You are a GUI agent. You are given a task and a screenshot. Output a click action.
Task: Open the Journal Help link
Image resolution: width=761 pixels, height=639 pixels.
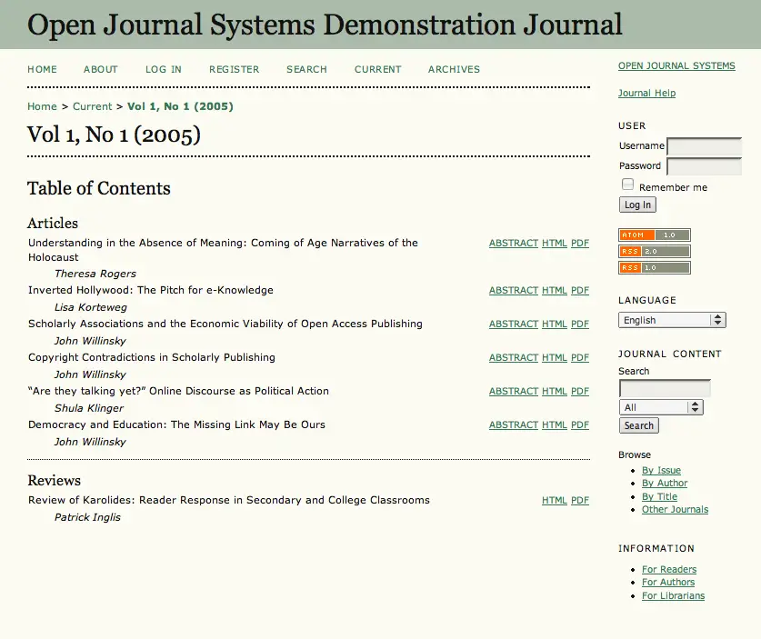tap(646, 94)
